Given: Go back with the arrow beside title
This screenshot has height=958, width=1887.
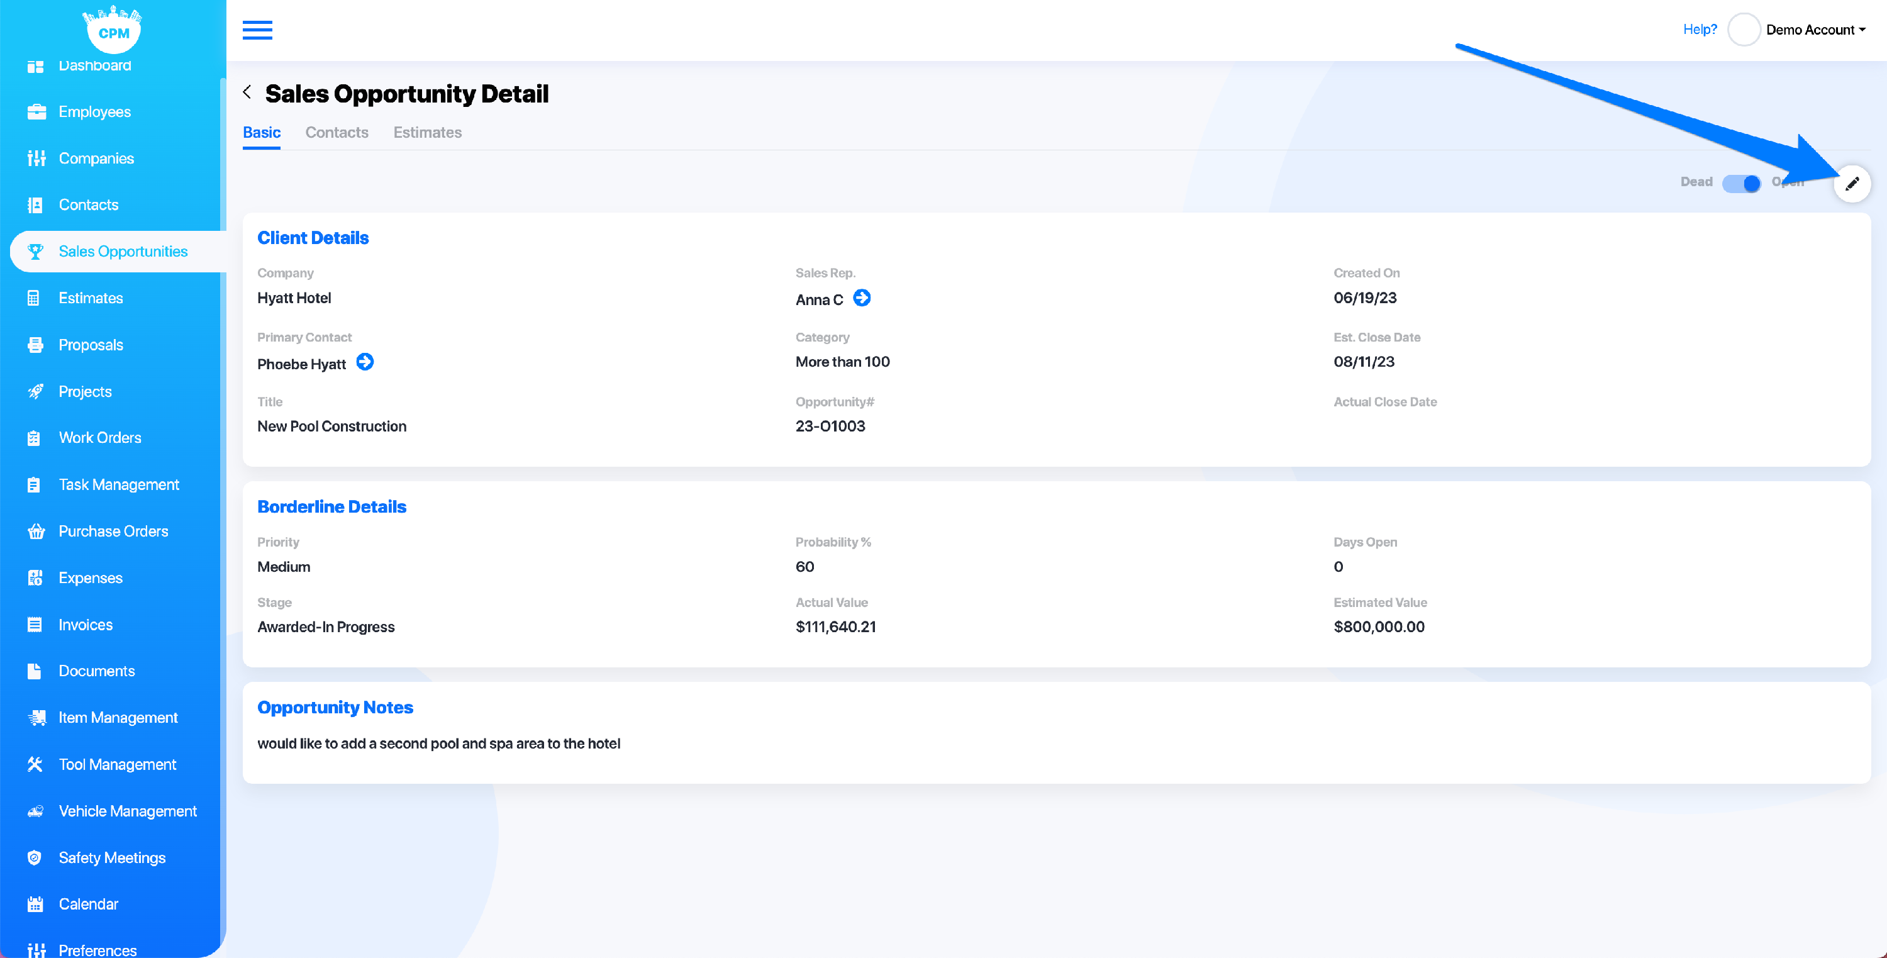Looking at the screenshot, I should coord(248,92).
